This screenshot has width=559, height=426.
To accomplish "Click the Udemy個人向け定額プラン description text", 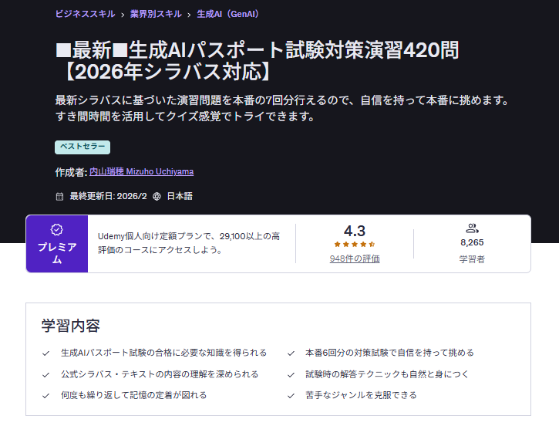I will click(189, 242).
